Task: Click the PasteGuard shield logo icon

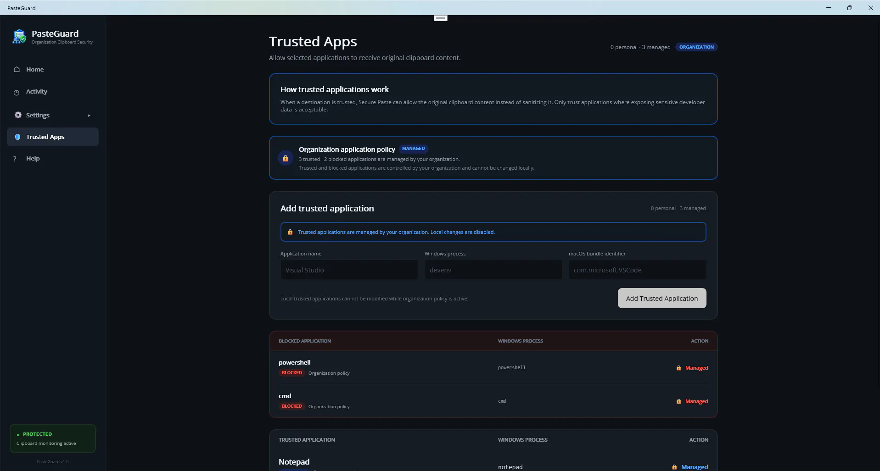Action: point(19,36)
